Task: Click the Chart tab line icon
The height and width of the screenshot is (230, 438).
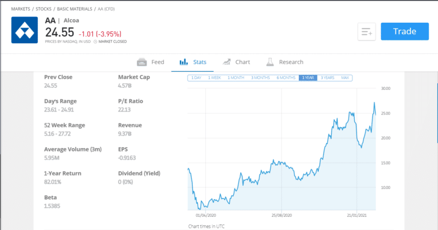Action: (x=226, y=62)
